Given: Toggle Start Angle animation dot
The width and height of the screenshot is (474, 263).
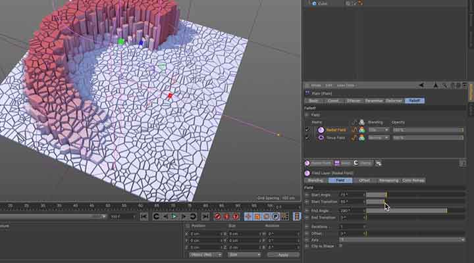Looking at the screenshot, I should [307, 195].
